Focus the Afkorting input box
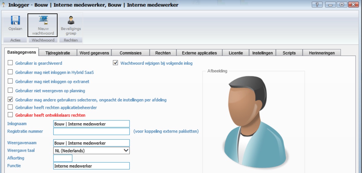 [63, 158]
